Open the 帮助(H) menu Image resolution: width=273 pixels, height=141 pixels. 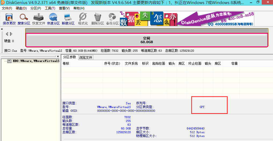[79, 8]
